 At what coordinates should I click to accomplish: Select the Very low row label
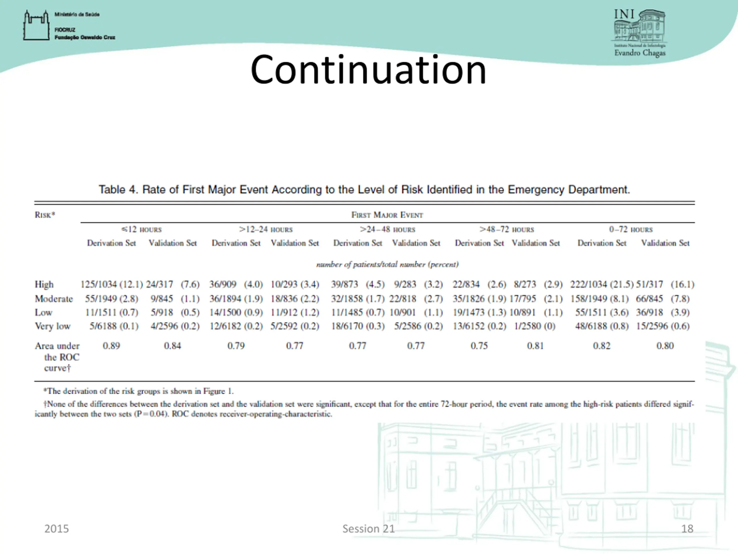53,326
